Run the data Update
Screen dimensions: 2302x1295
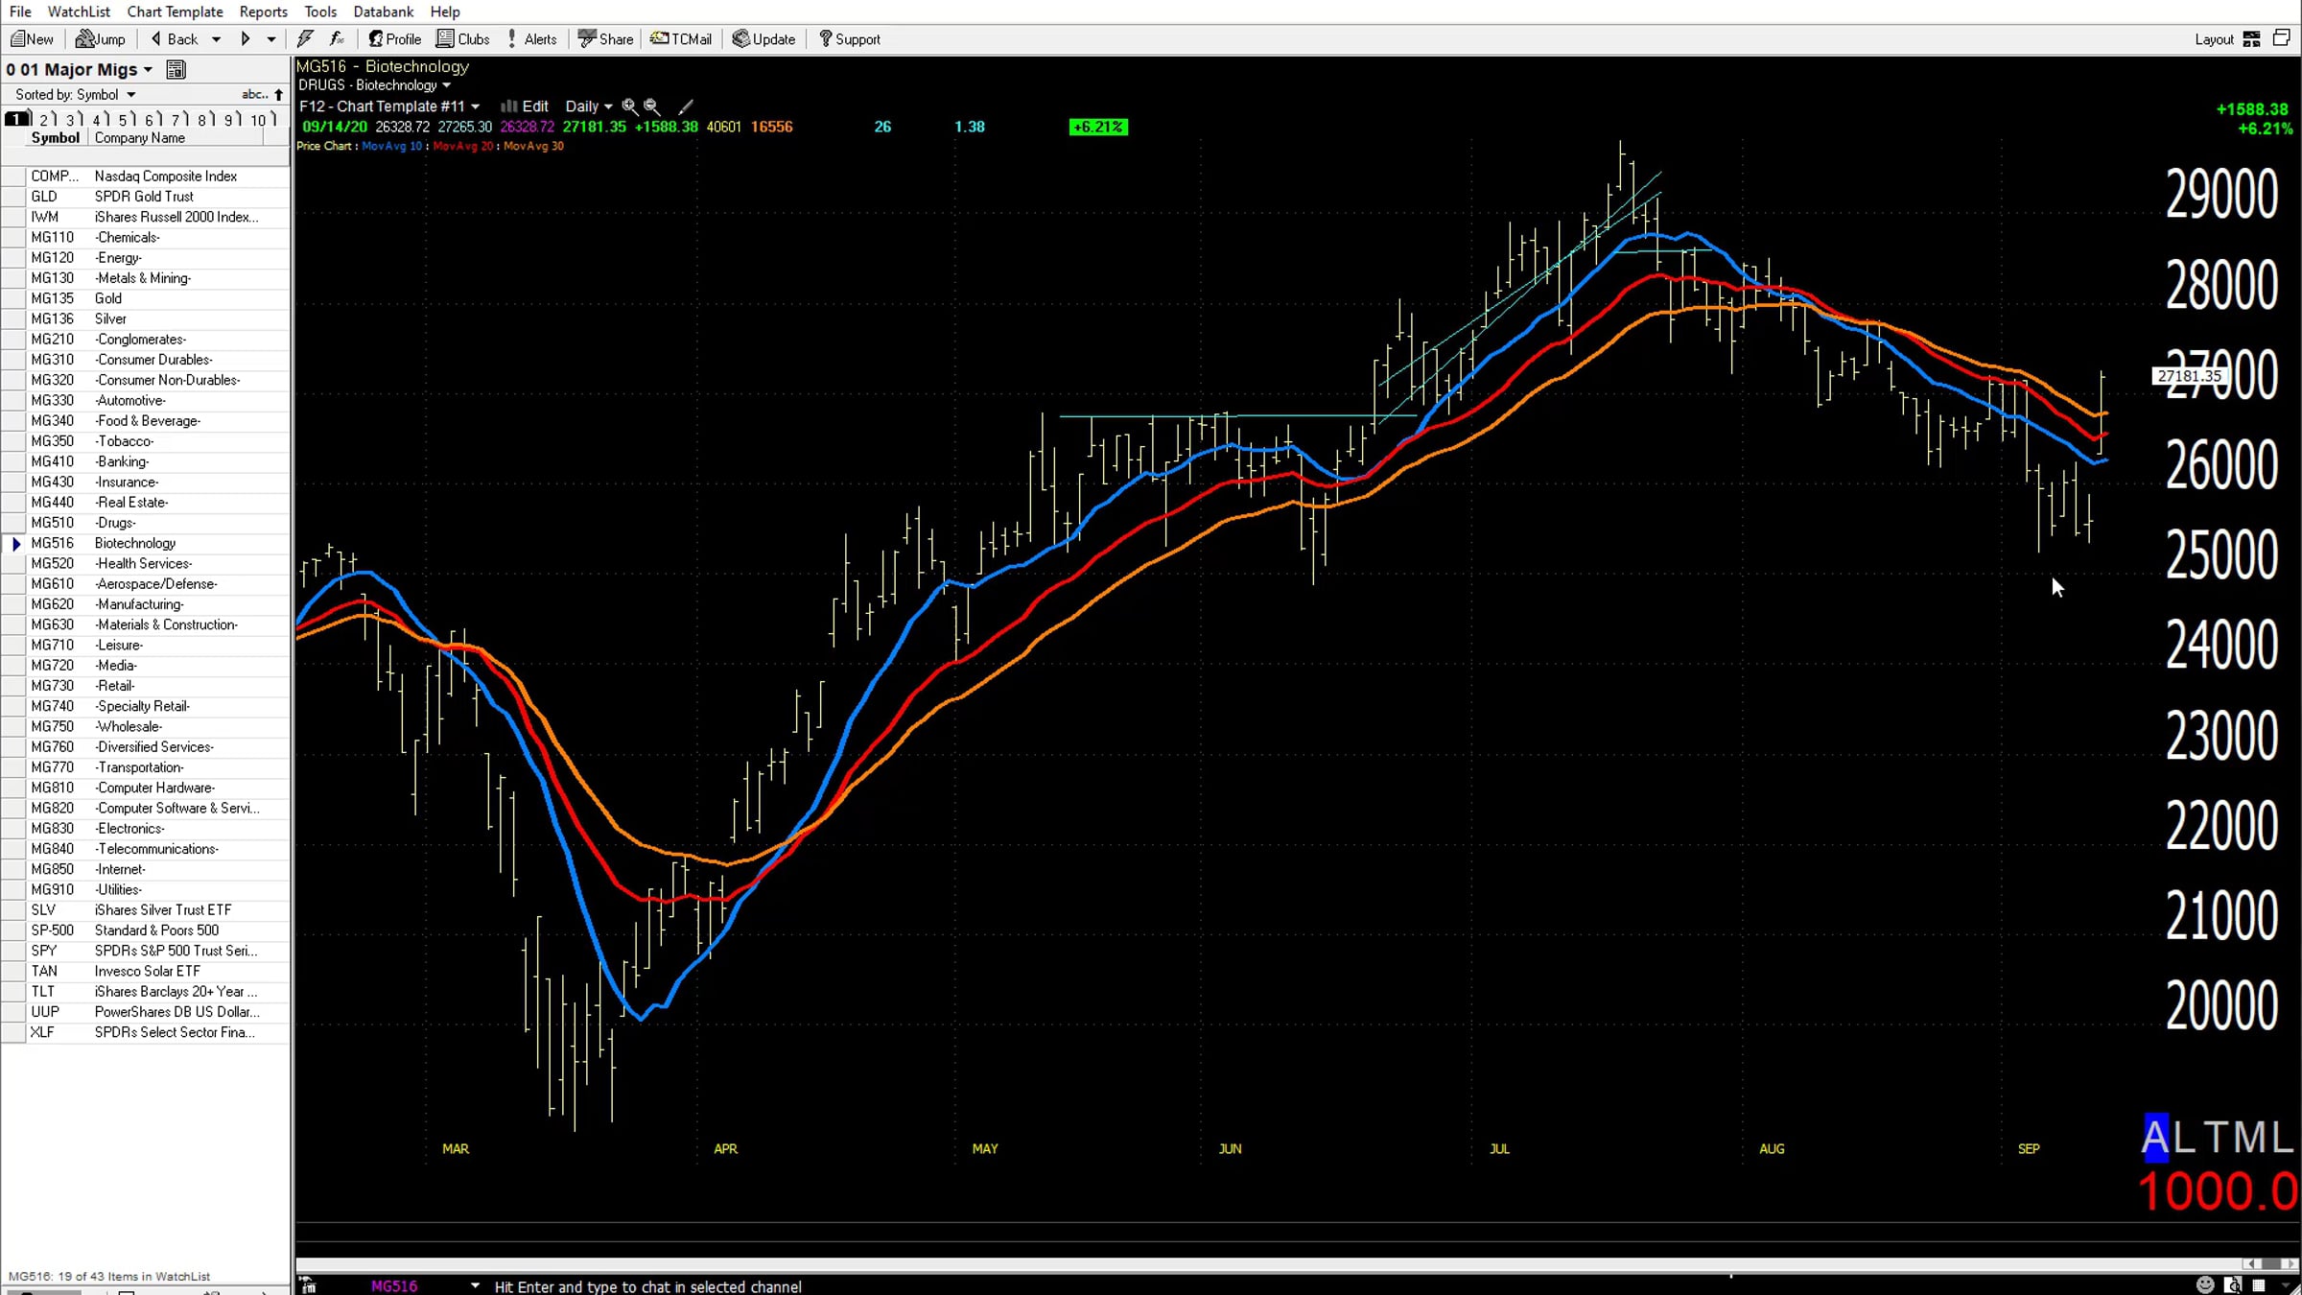click(763, 39)
